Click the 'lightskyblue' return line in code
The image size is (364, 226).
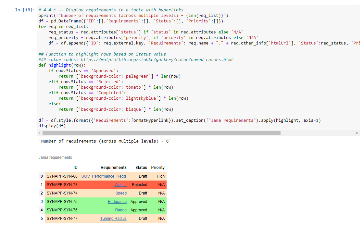tap(123, 98)
